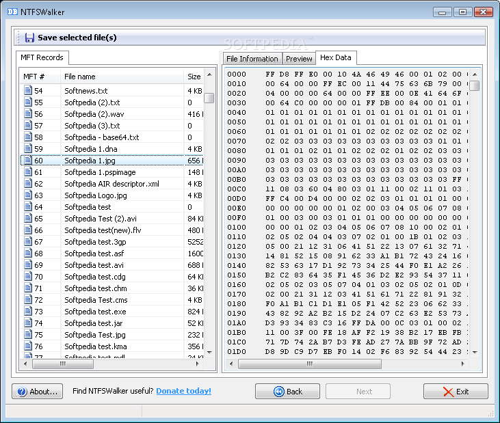Click the file icon of Softpedia test(new).flv
This screenshot has width=500, height=423.
click(x=28, y=230)
